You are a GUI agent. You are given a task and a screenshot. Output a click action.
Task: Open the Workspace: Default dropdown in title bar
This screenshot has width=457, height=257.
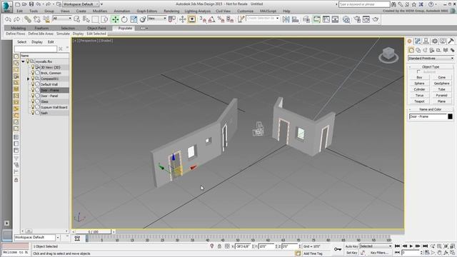click(x=81, y=4)
